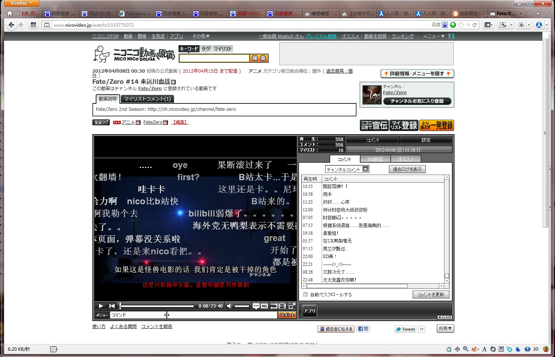Open the 共有▼ share dropdown
Screen dimensions: 555x357
(x=445, y=328)
